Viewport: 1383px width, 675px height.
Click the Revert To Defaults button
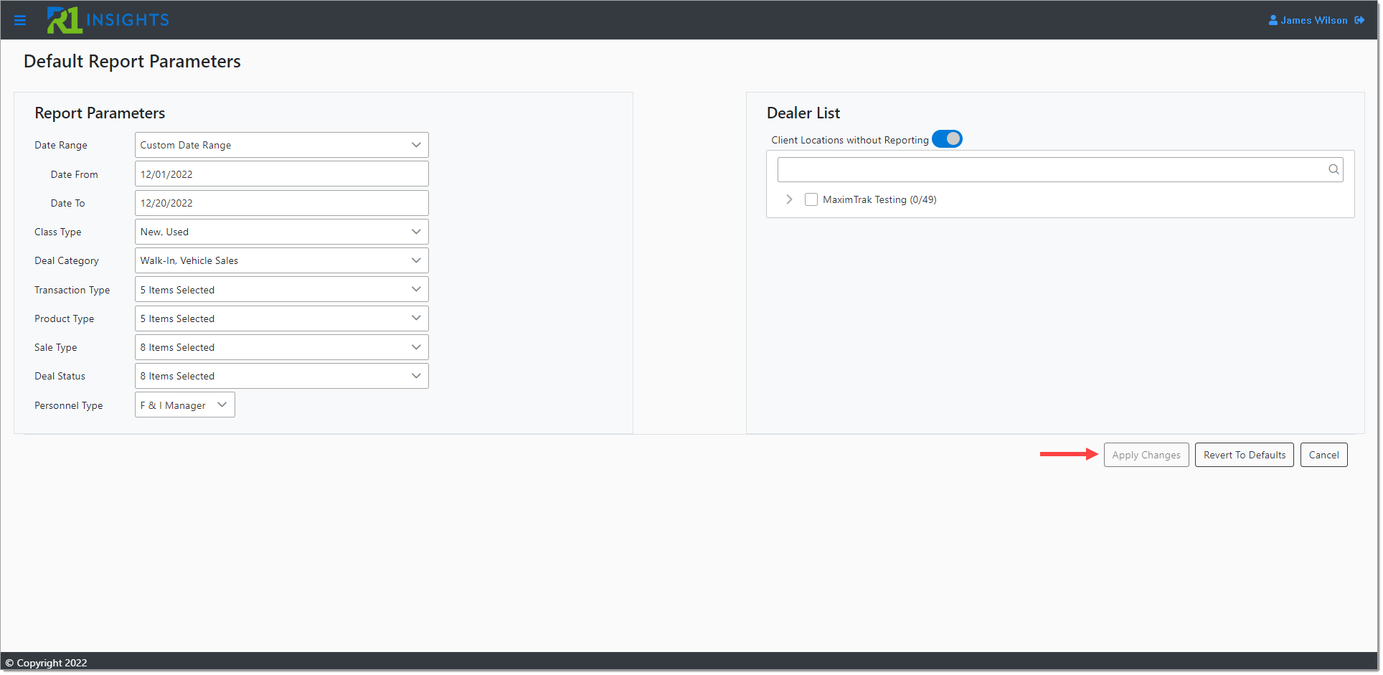pyautogui.click(x=1245, y=455)
